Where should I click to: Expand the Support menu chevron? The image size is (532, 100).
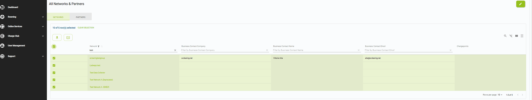tap(43, 56)
